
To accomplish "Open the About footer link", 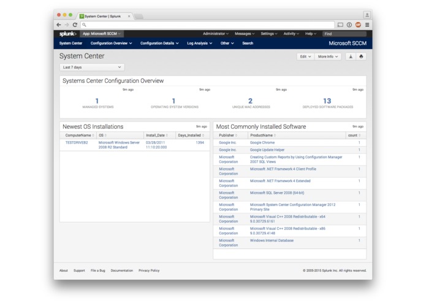I will pyautogui.click(x=63, y=270).
